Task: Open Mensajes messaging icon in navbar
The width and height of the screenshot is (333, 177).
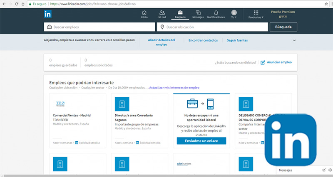Action: click(198, 14)
